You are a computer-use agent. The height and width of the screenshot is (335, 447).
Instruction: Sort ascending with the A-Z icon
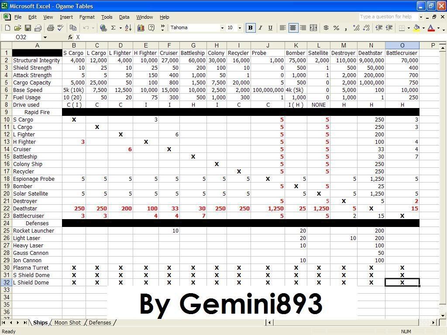[128, 27]
